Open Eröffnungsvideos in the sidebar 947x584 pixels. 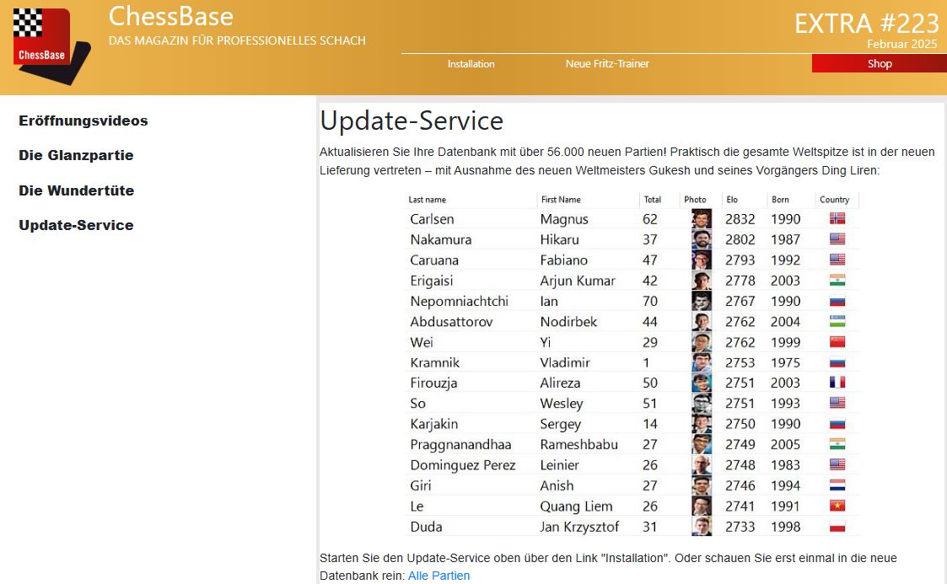(83, 121)
